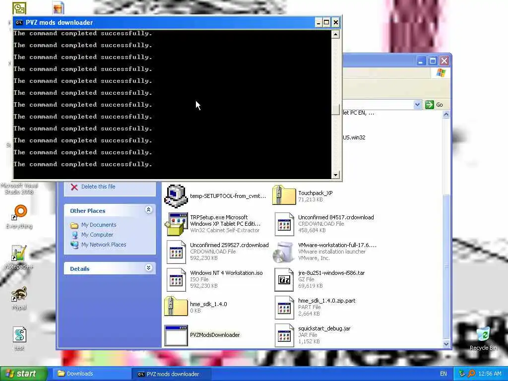The image size is (508, 381).
Task: Collapse the Other Places panel
Action: [149, 210]
